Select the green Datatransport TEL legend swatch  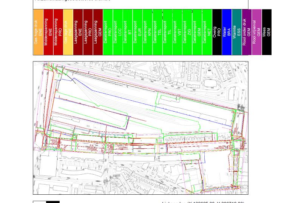[158, 32]
